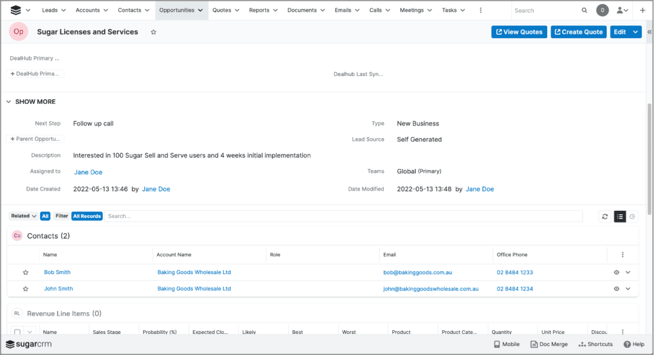The image size is (654, 355).
Task: Open Help in the footer
Action: (x=634, y=344)
